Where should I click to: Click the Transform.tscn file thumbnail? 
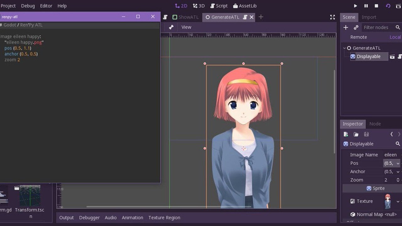pyautogui.click(x=30, y=196)
